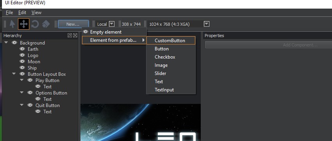Image resolution: width=332 pixels, height=141 pixels.
Task: Select Ship in the hierarchy
Action: click(32, 68)
